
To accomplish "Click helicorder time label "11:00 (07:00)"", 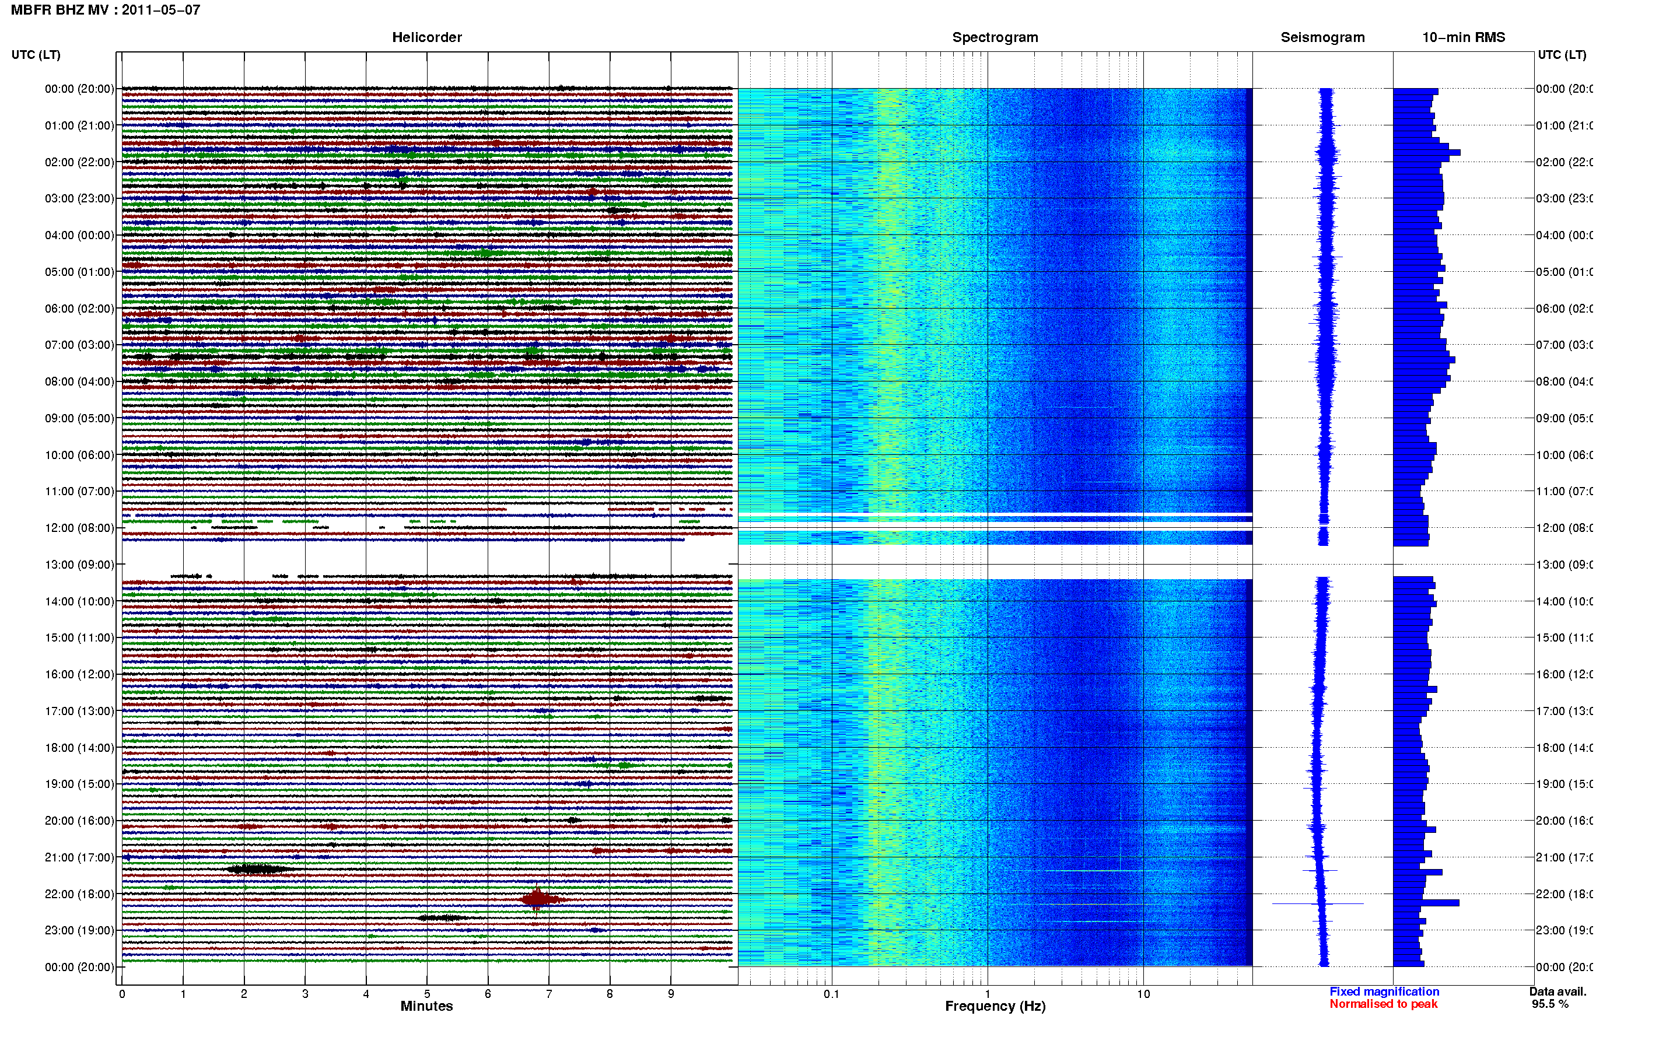I will click(79, 491).
